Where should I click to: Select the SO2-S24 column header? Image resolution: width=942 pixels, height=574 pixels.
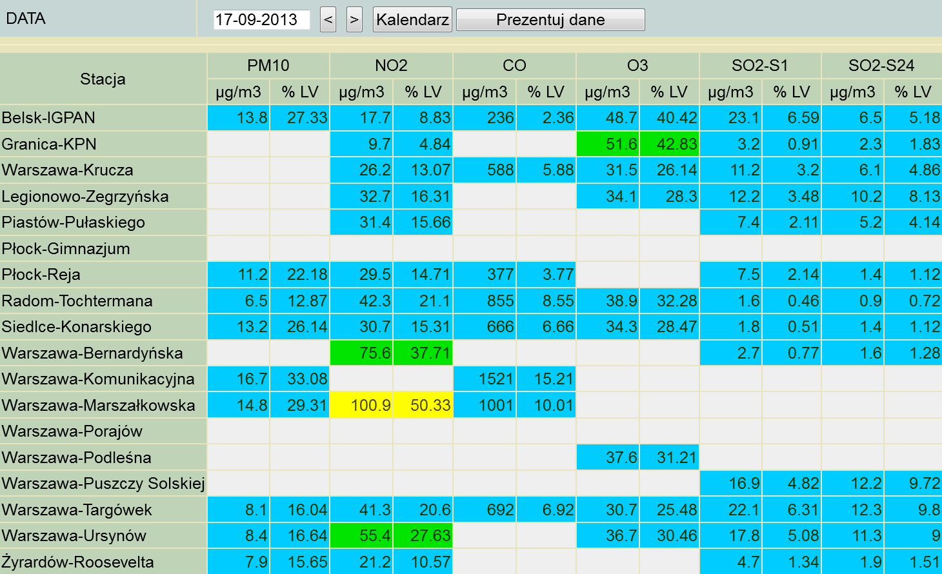click(x=881, y=65)
